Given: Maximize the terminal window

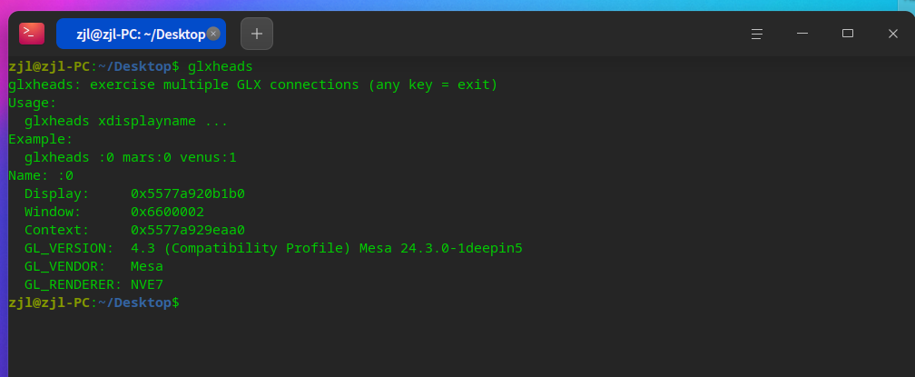Looking at the screenshot, I should point(848,34).
